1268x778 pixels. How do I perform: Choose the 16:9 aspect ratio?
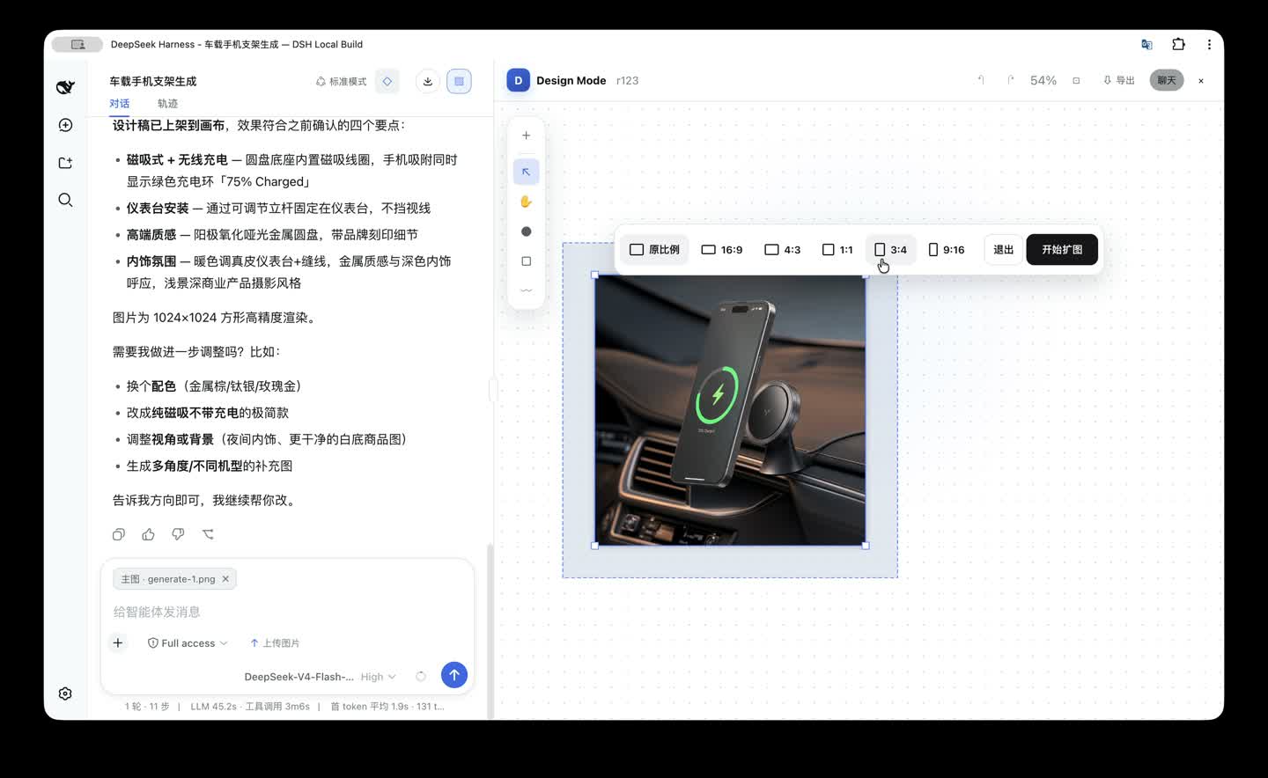722,250
